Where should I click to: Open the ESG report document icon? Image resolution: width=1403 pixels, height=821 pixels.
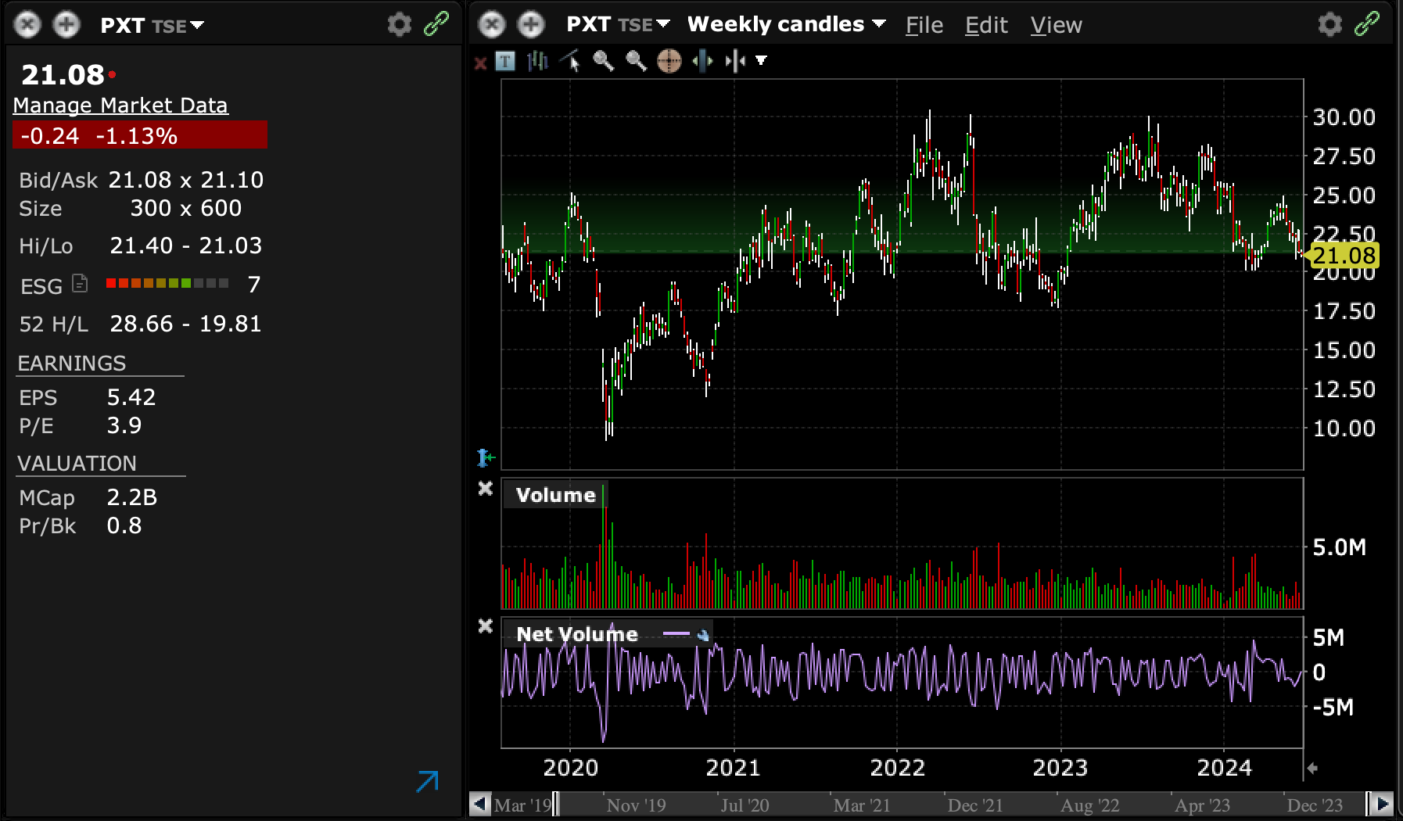pyautogui.click(x=79, y=284)
